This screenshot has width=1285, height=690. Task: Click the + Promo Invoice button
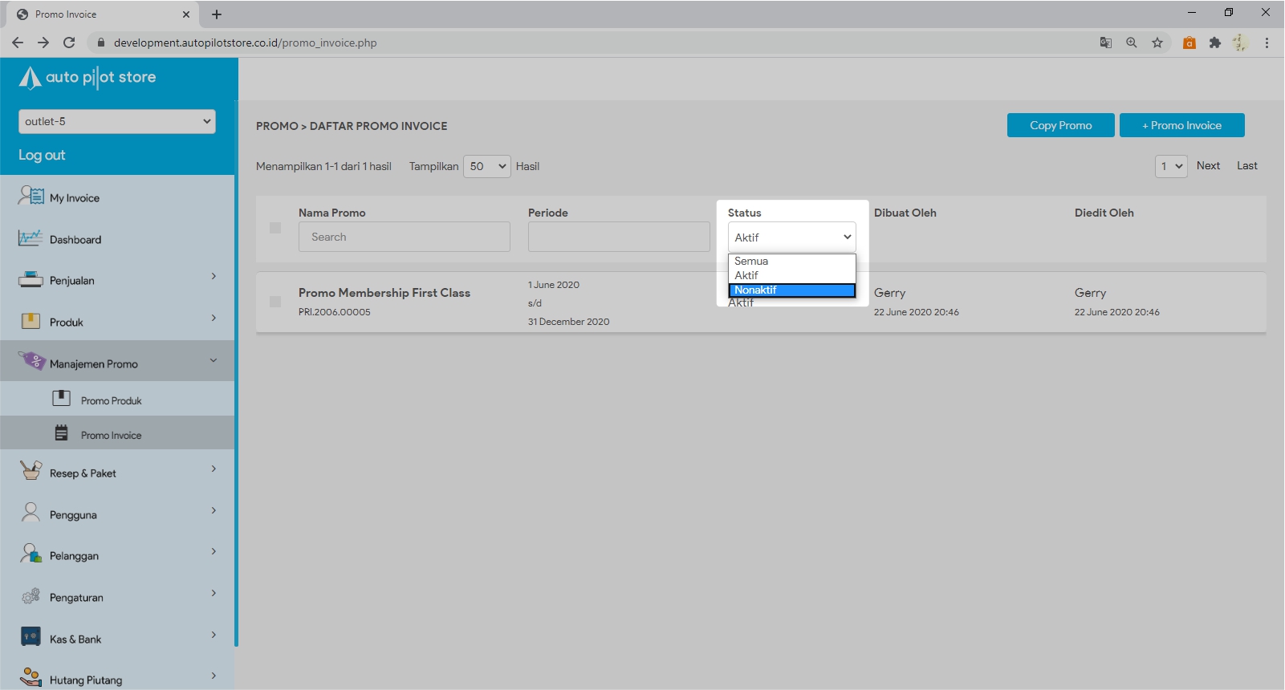click(1181, 125)
